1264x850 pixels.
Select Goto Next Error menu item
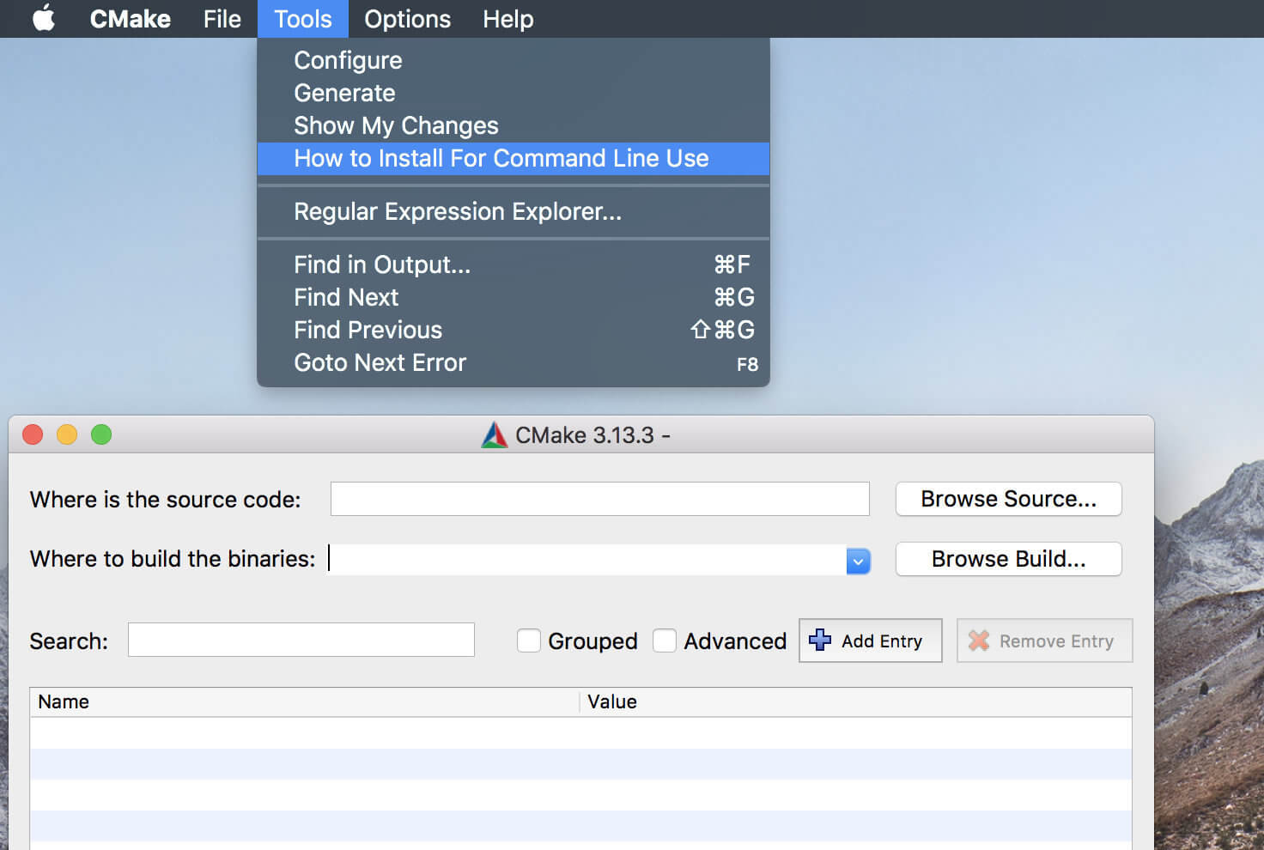pyautogui.click(x=513, y=362)
